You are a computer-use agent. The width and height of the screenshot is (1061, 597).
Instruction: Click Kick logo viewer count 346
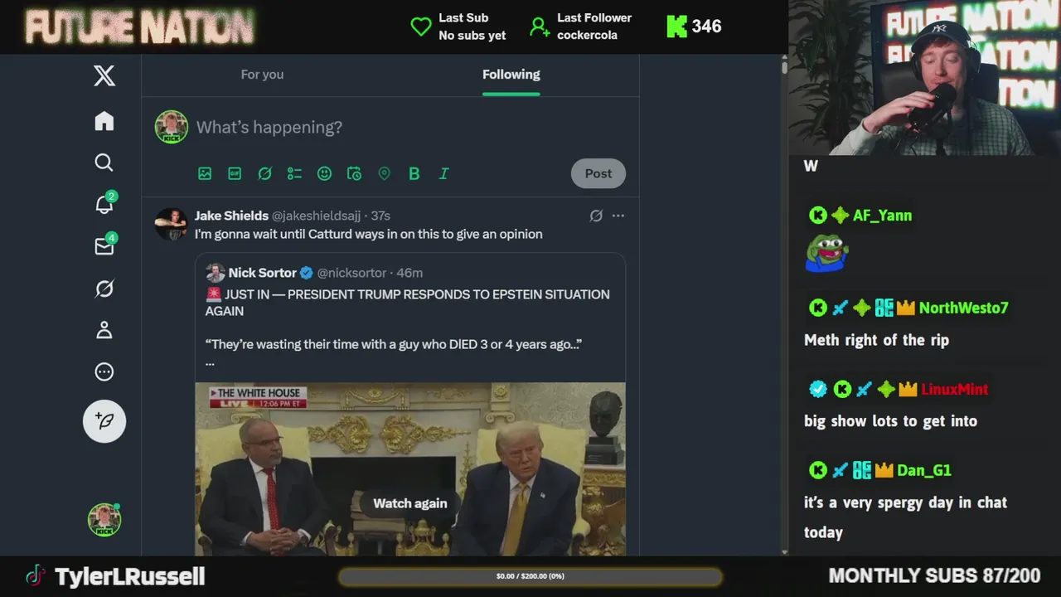click(x=694, y=27)
